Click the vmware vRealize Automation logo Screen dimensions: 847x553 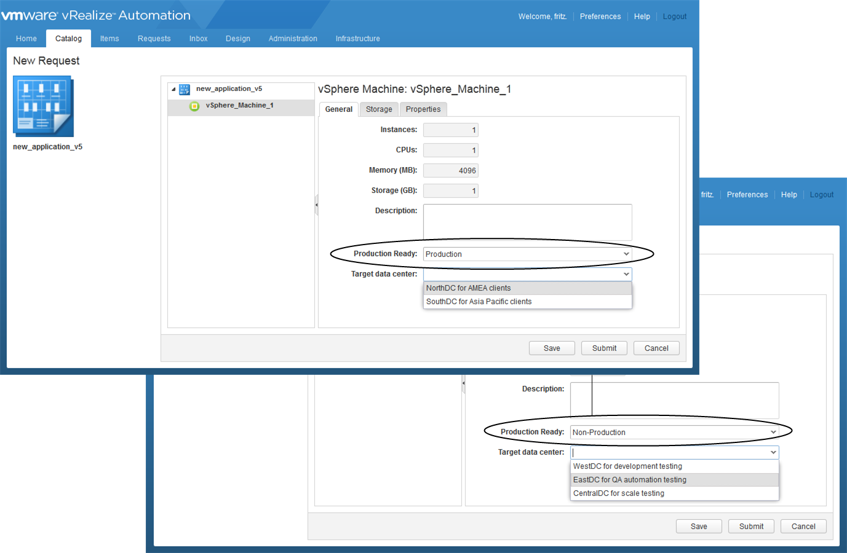coord(96,15)
